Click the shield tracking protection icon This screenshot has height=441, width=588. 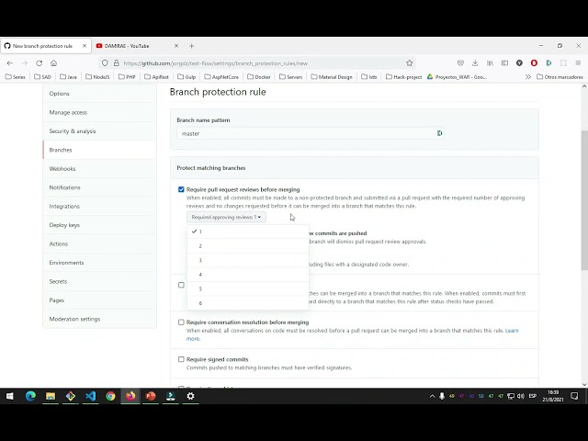105,63
